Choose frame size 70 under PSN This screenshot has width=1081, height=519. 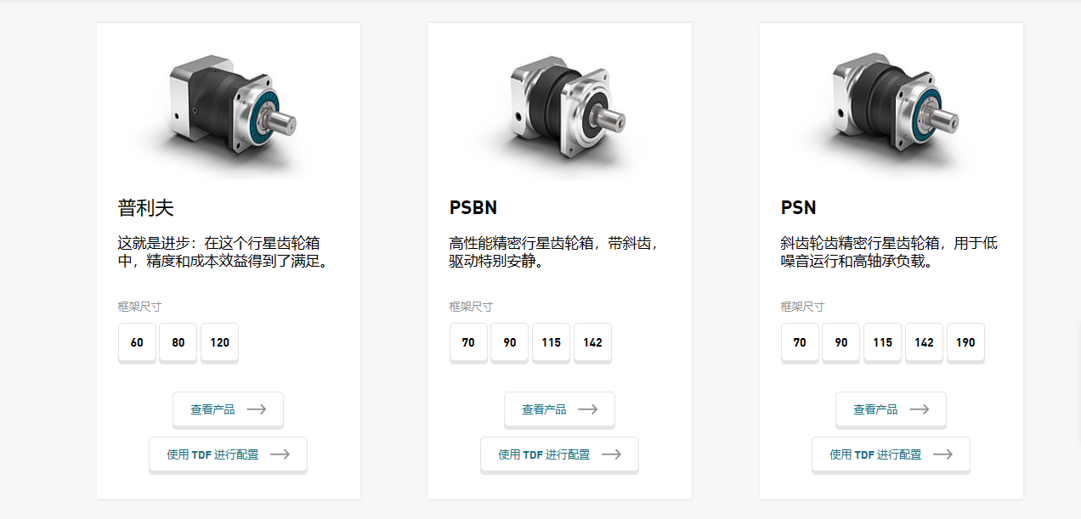(800, 343)
